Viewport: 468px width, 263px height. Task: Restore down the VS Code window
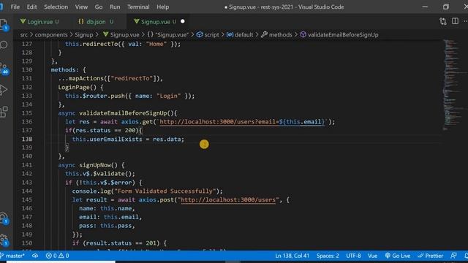[445, 7]
